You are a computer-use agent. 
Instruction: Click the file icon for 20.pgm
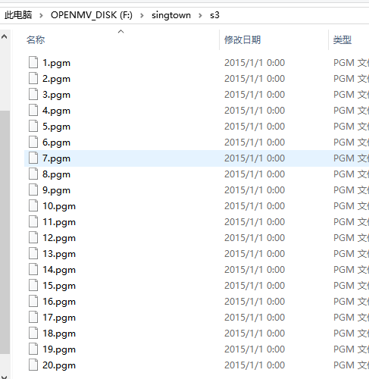[33, 365]
